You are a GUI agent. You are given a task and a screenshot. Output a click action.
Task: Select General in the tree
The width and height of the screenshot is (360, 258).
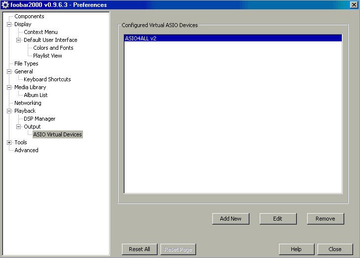tap(24, 72)
